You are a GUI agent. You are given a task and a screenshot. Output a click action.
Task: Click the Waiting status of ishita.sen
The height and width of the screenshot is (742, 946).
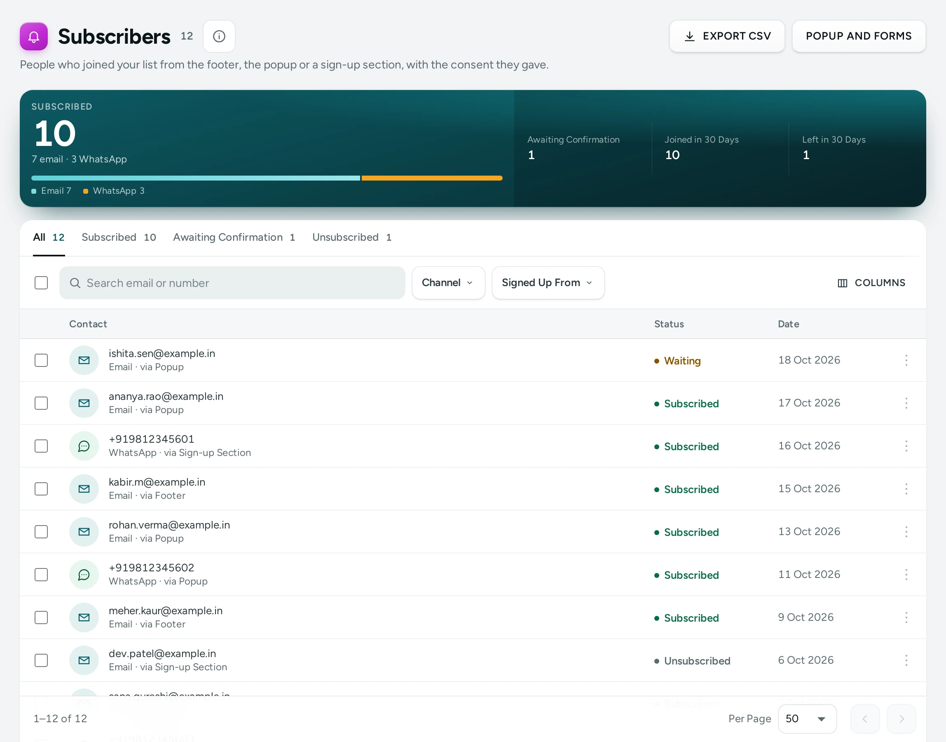[x=677, y=361]
